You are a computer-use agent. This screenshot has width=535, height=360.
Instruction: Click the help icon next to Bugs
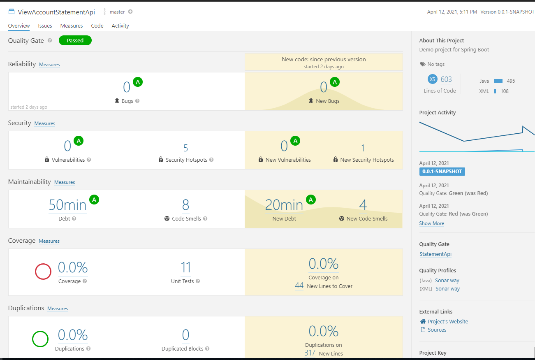[x=137, y=101]
